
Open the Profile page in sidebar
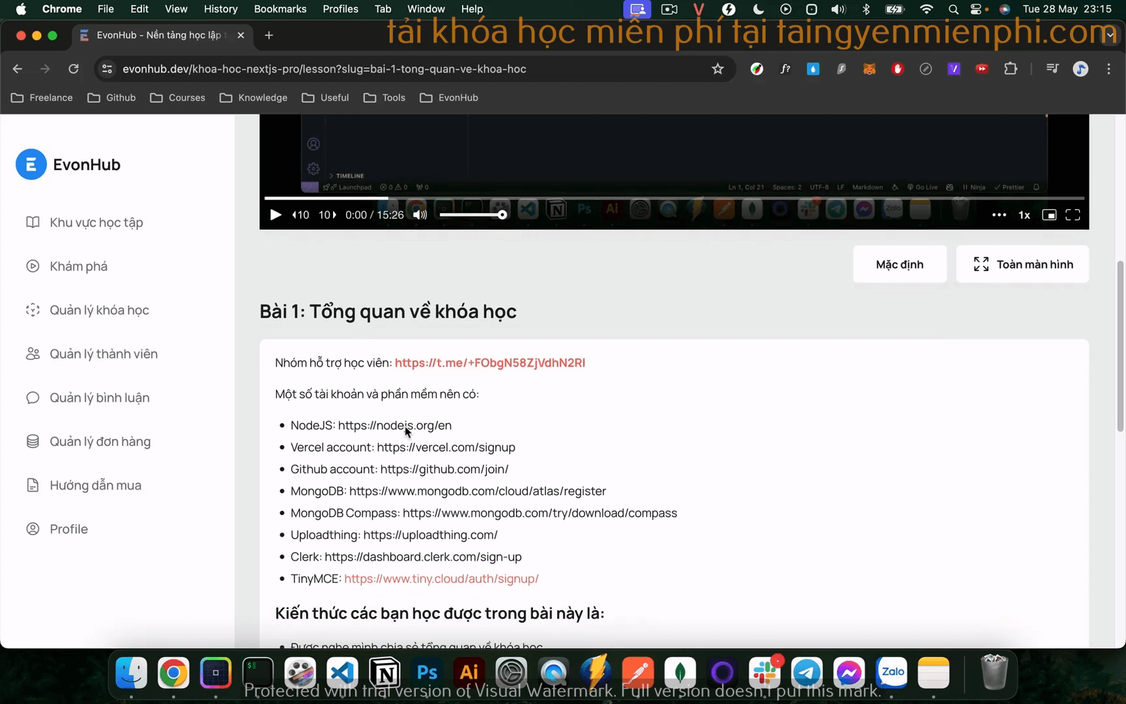[68, 529]
